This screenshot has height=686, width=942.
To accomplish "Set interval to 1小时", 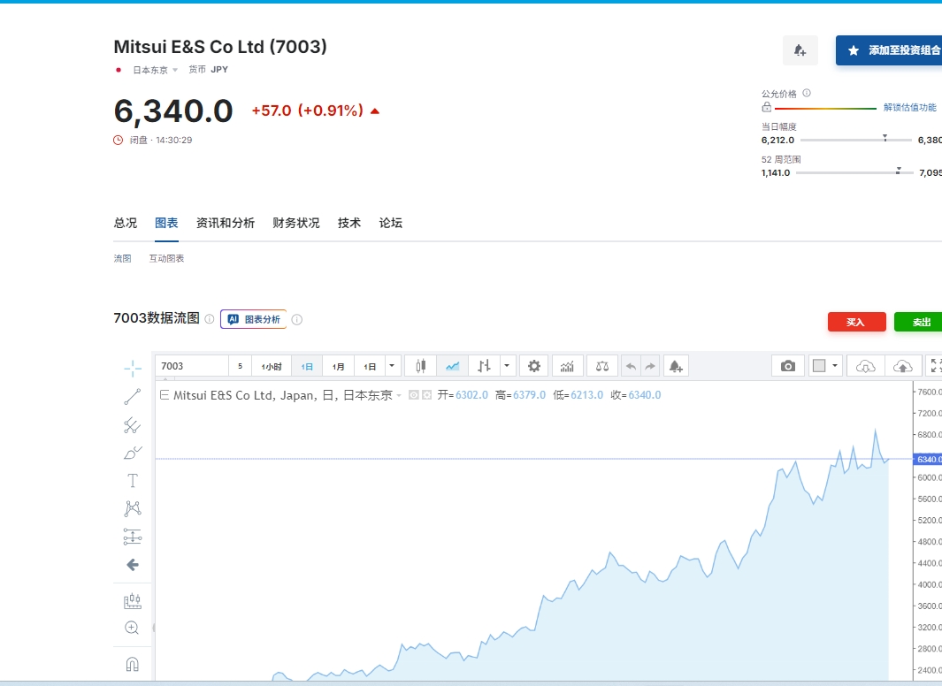I will click(271, 366).
